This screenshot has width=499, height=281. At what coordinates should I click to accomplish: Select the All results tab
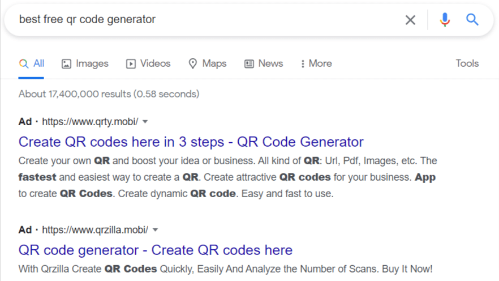[x=32, y=63]
